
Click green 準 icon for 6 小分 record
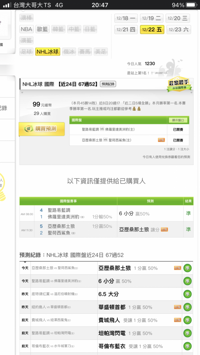pyautogui.click(x=188, y=281)
